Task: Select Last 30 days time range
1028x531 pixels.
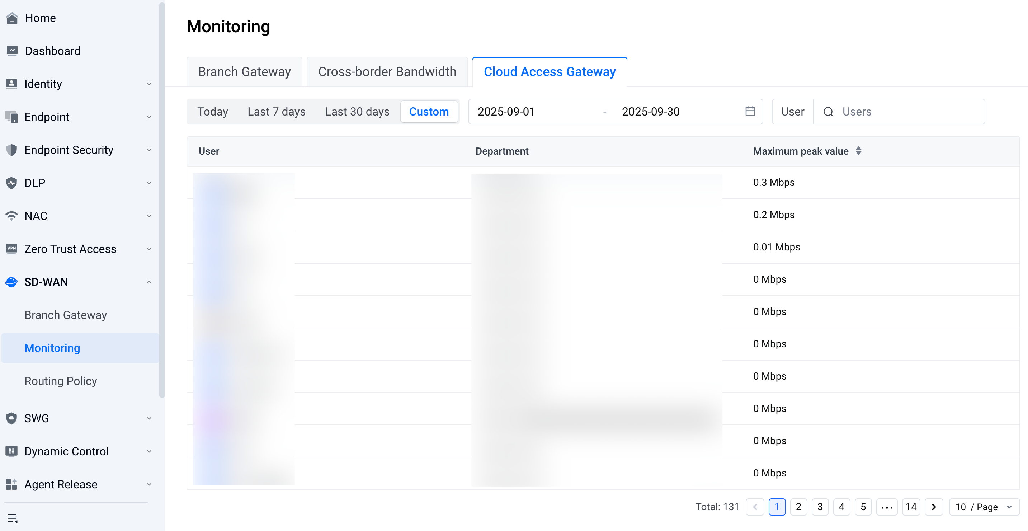Action: point(357,111)
